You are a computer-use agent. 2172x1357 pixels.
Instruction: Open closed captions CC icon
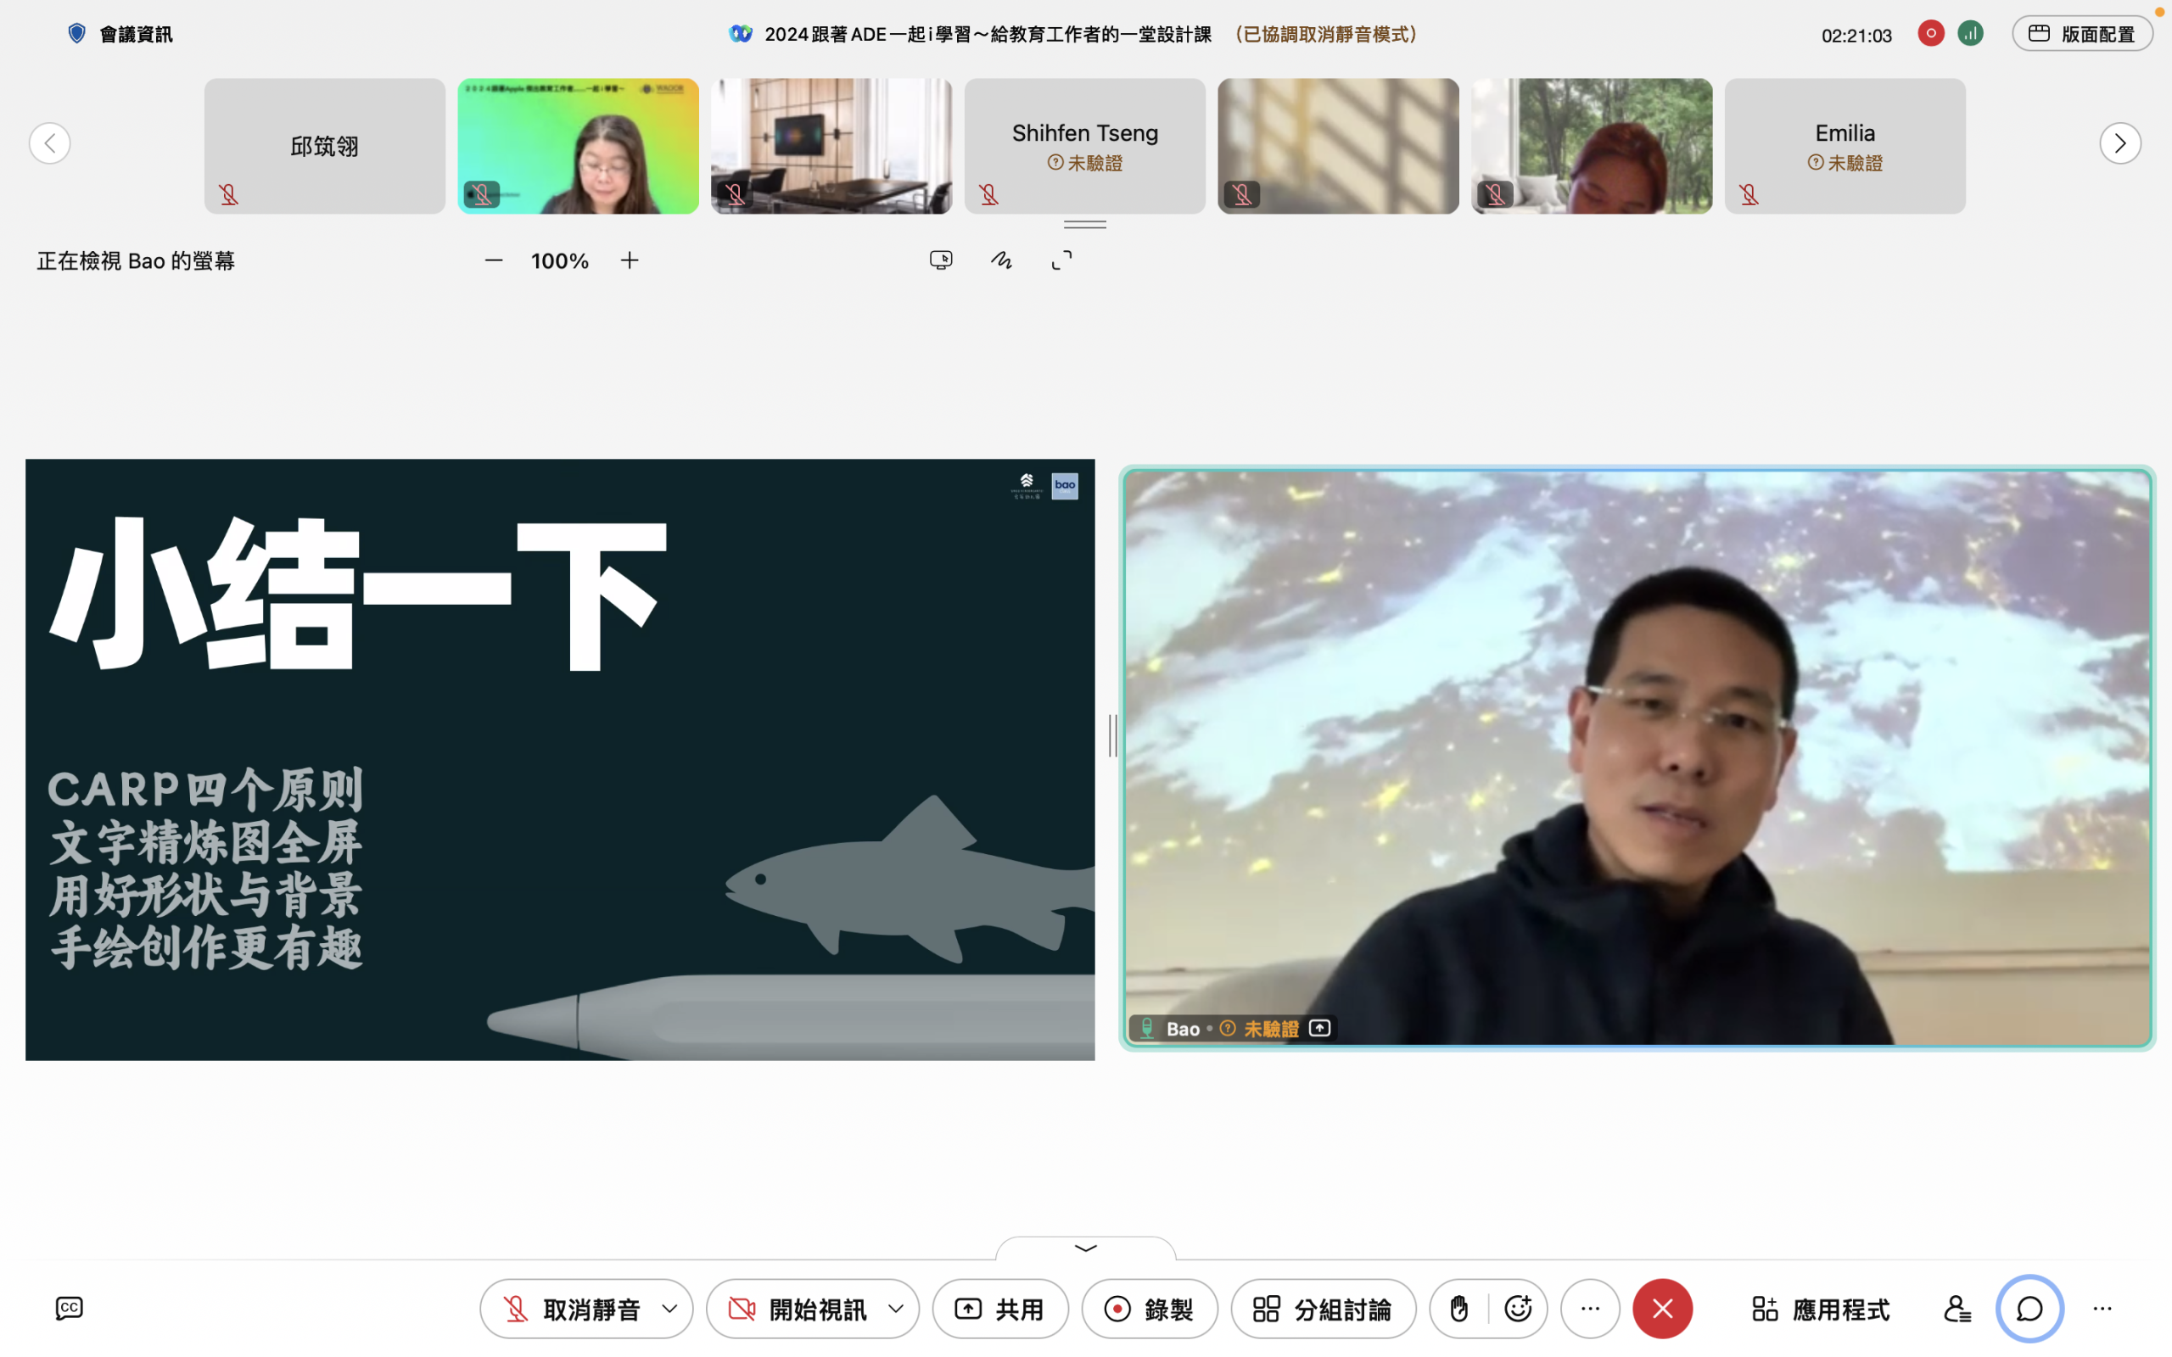[69, 1308]
